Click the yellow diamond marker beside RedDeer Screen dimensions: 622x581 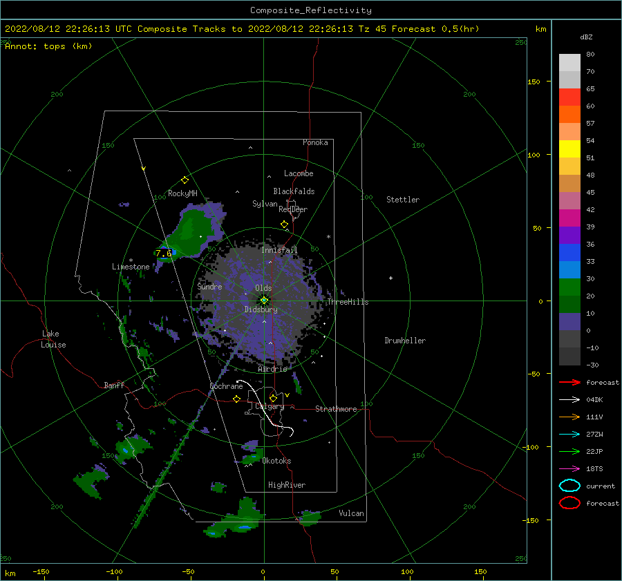[x=285, y=225]
